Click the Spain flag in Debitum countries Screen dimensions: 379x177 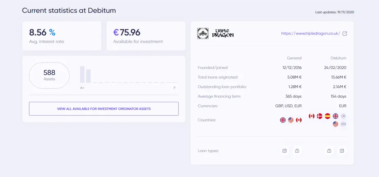pyautogui.click(x=328, y=116)
